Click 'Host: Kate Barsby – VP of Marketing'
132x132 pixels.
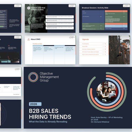[107, 117]
